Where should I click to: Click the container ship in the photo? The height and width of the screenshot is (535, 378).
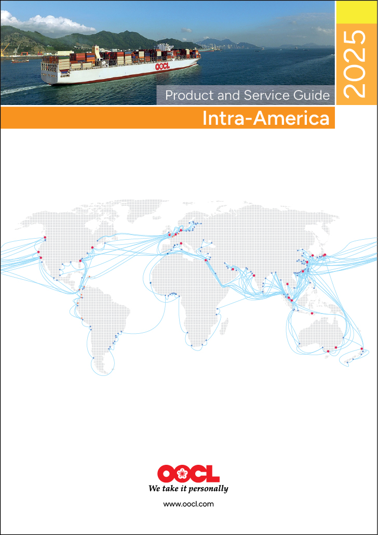120,65
